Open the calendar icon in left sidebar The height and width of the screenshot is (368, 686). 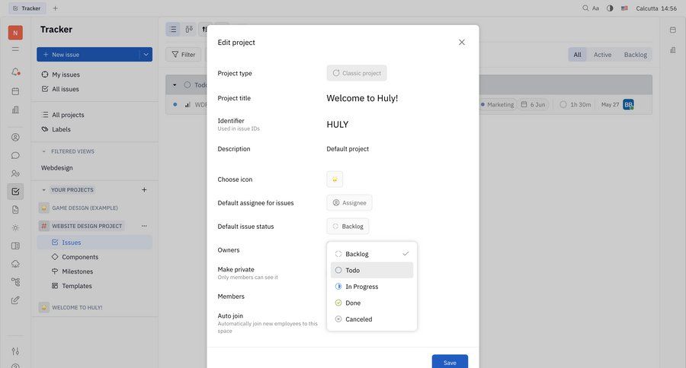coord(15,91)
